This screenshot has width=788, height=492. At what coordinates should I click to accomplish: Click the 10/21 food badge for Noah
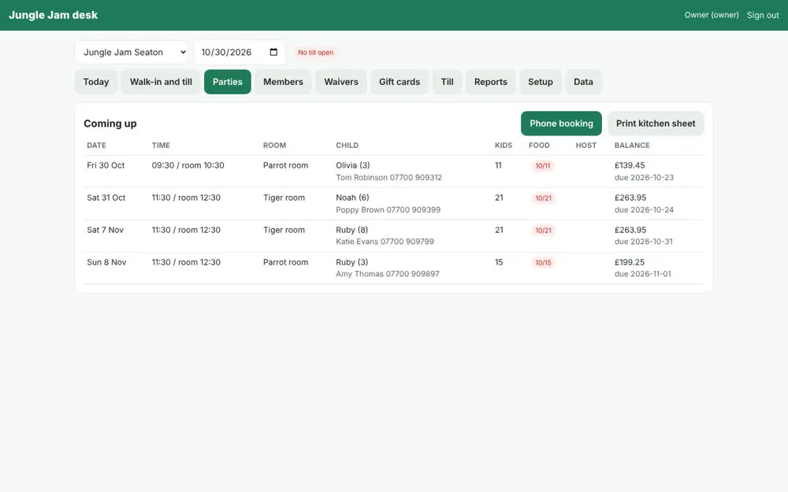(543, 198)
